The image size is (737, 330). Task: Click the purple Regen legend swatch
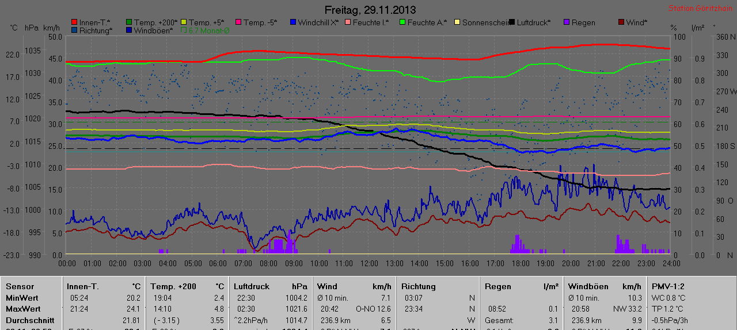pyautogui.click(x=567, y=22)
